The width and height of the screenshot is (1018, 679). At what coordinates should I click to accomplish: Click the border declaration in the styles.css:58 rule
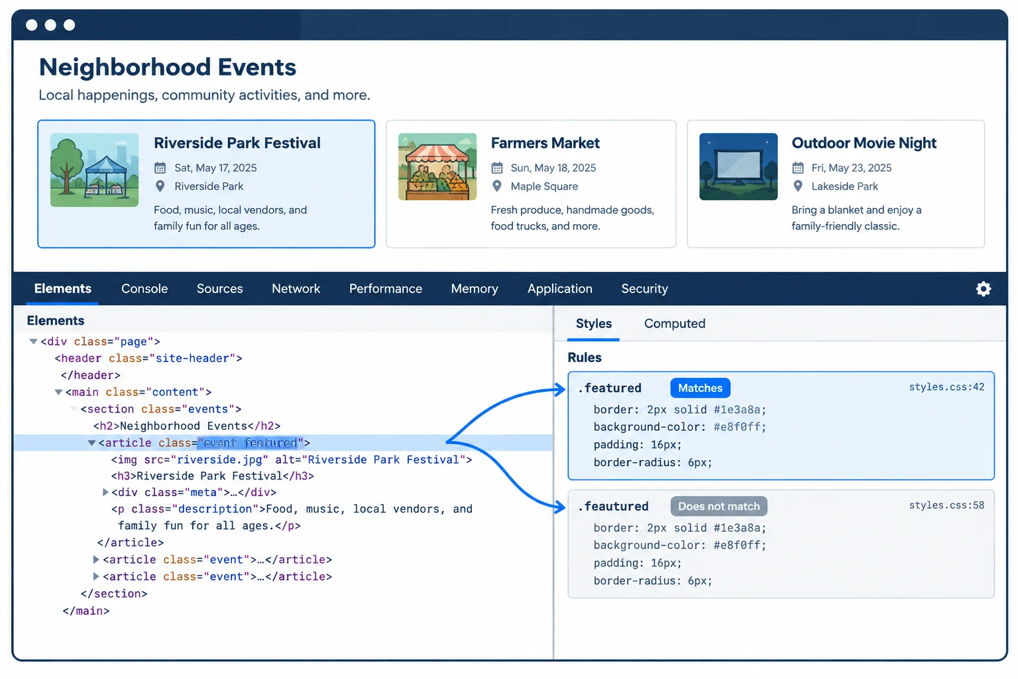click(680, 528)
